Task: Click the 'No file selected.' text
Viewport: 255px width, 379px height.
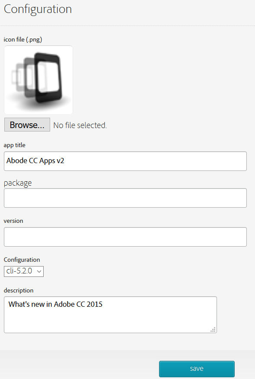Action: pyautogui.click(x=80, y=125)
